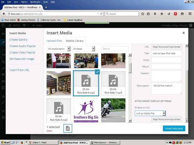Switch to MetroSource taskbar window
194x145 pixels.
click(105, 143)
